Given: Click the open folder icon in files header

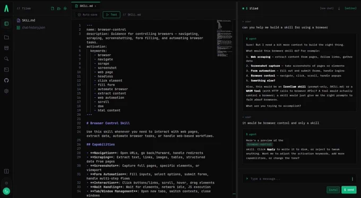Looking at the screenshot, I should [59, 8].
